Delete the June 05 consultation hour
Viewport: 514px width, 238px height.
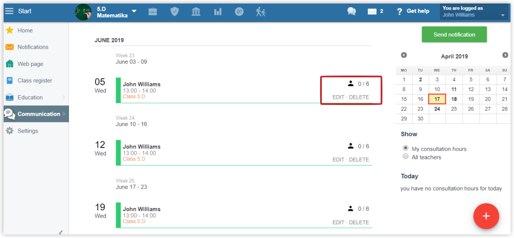click(359, 97)
